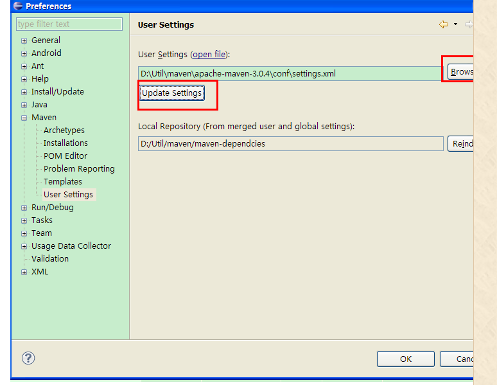The image size is (497, 385).
Task: Confirm preferences with OK button
Action: [406, 359]
